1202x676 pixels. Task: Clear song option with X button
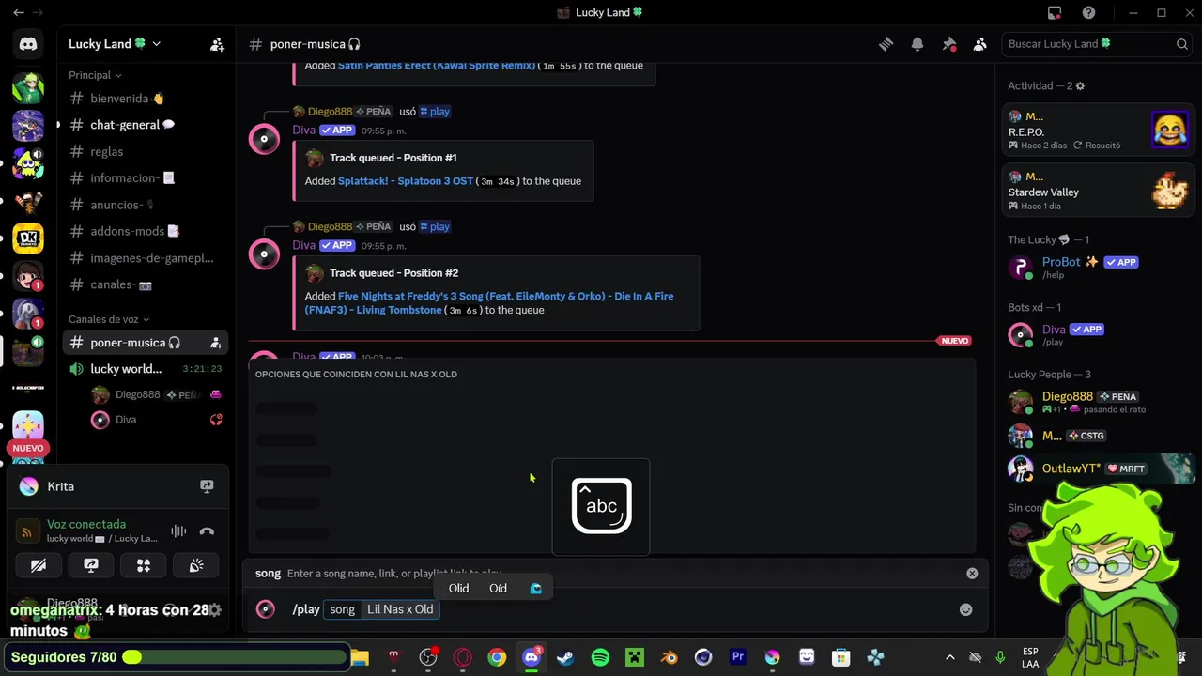click(x=972, y=574)
